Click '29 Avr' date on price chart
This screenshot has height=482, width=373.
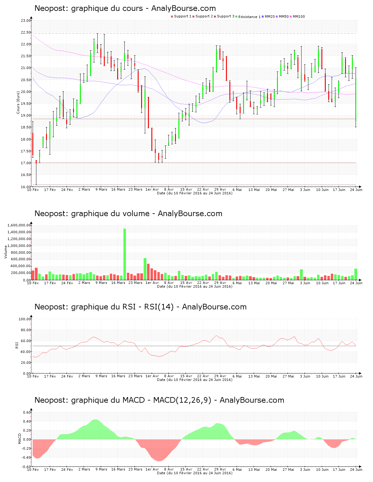click(x=220, y=190)
